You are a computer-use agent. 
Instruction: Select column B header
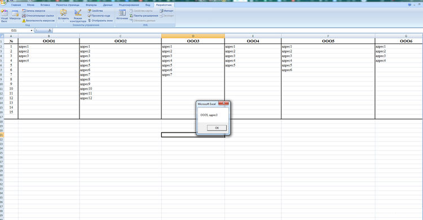49,36
